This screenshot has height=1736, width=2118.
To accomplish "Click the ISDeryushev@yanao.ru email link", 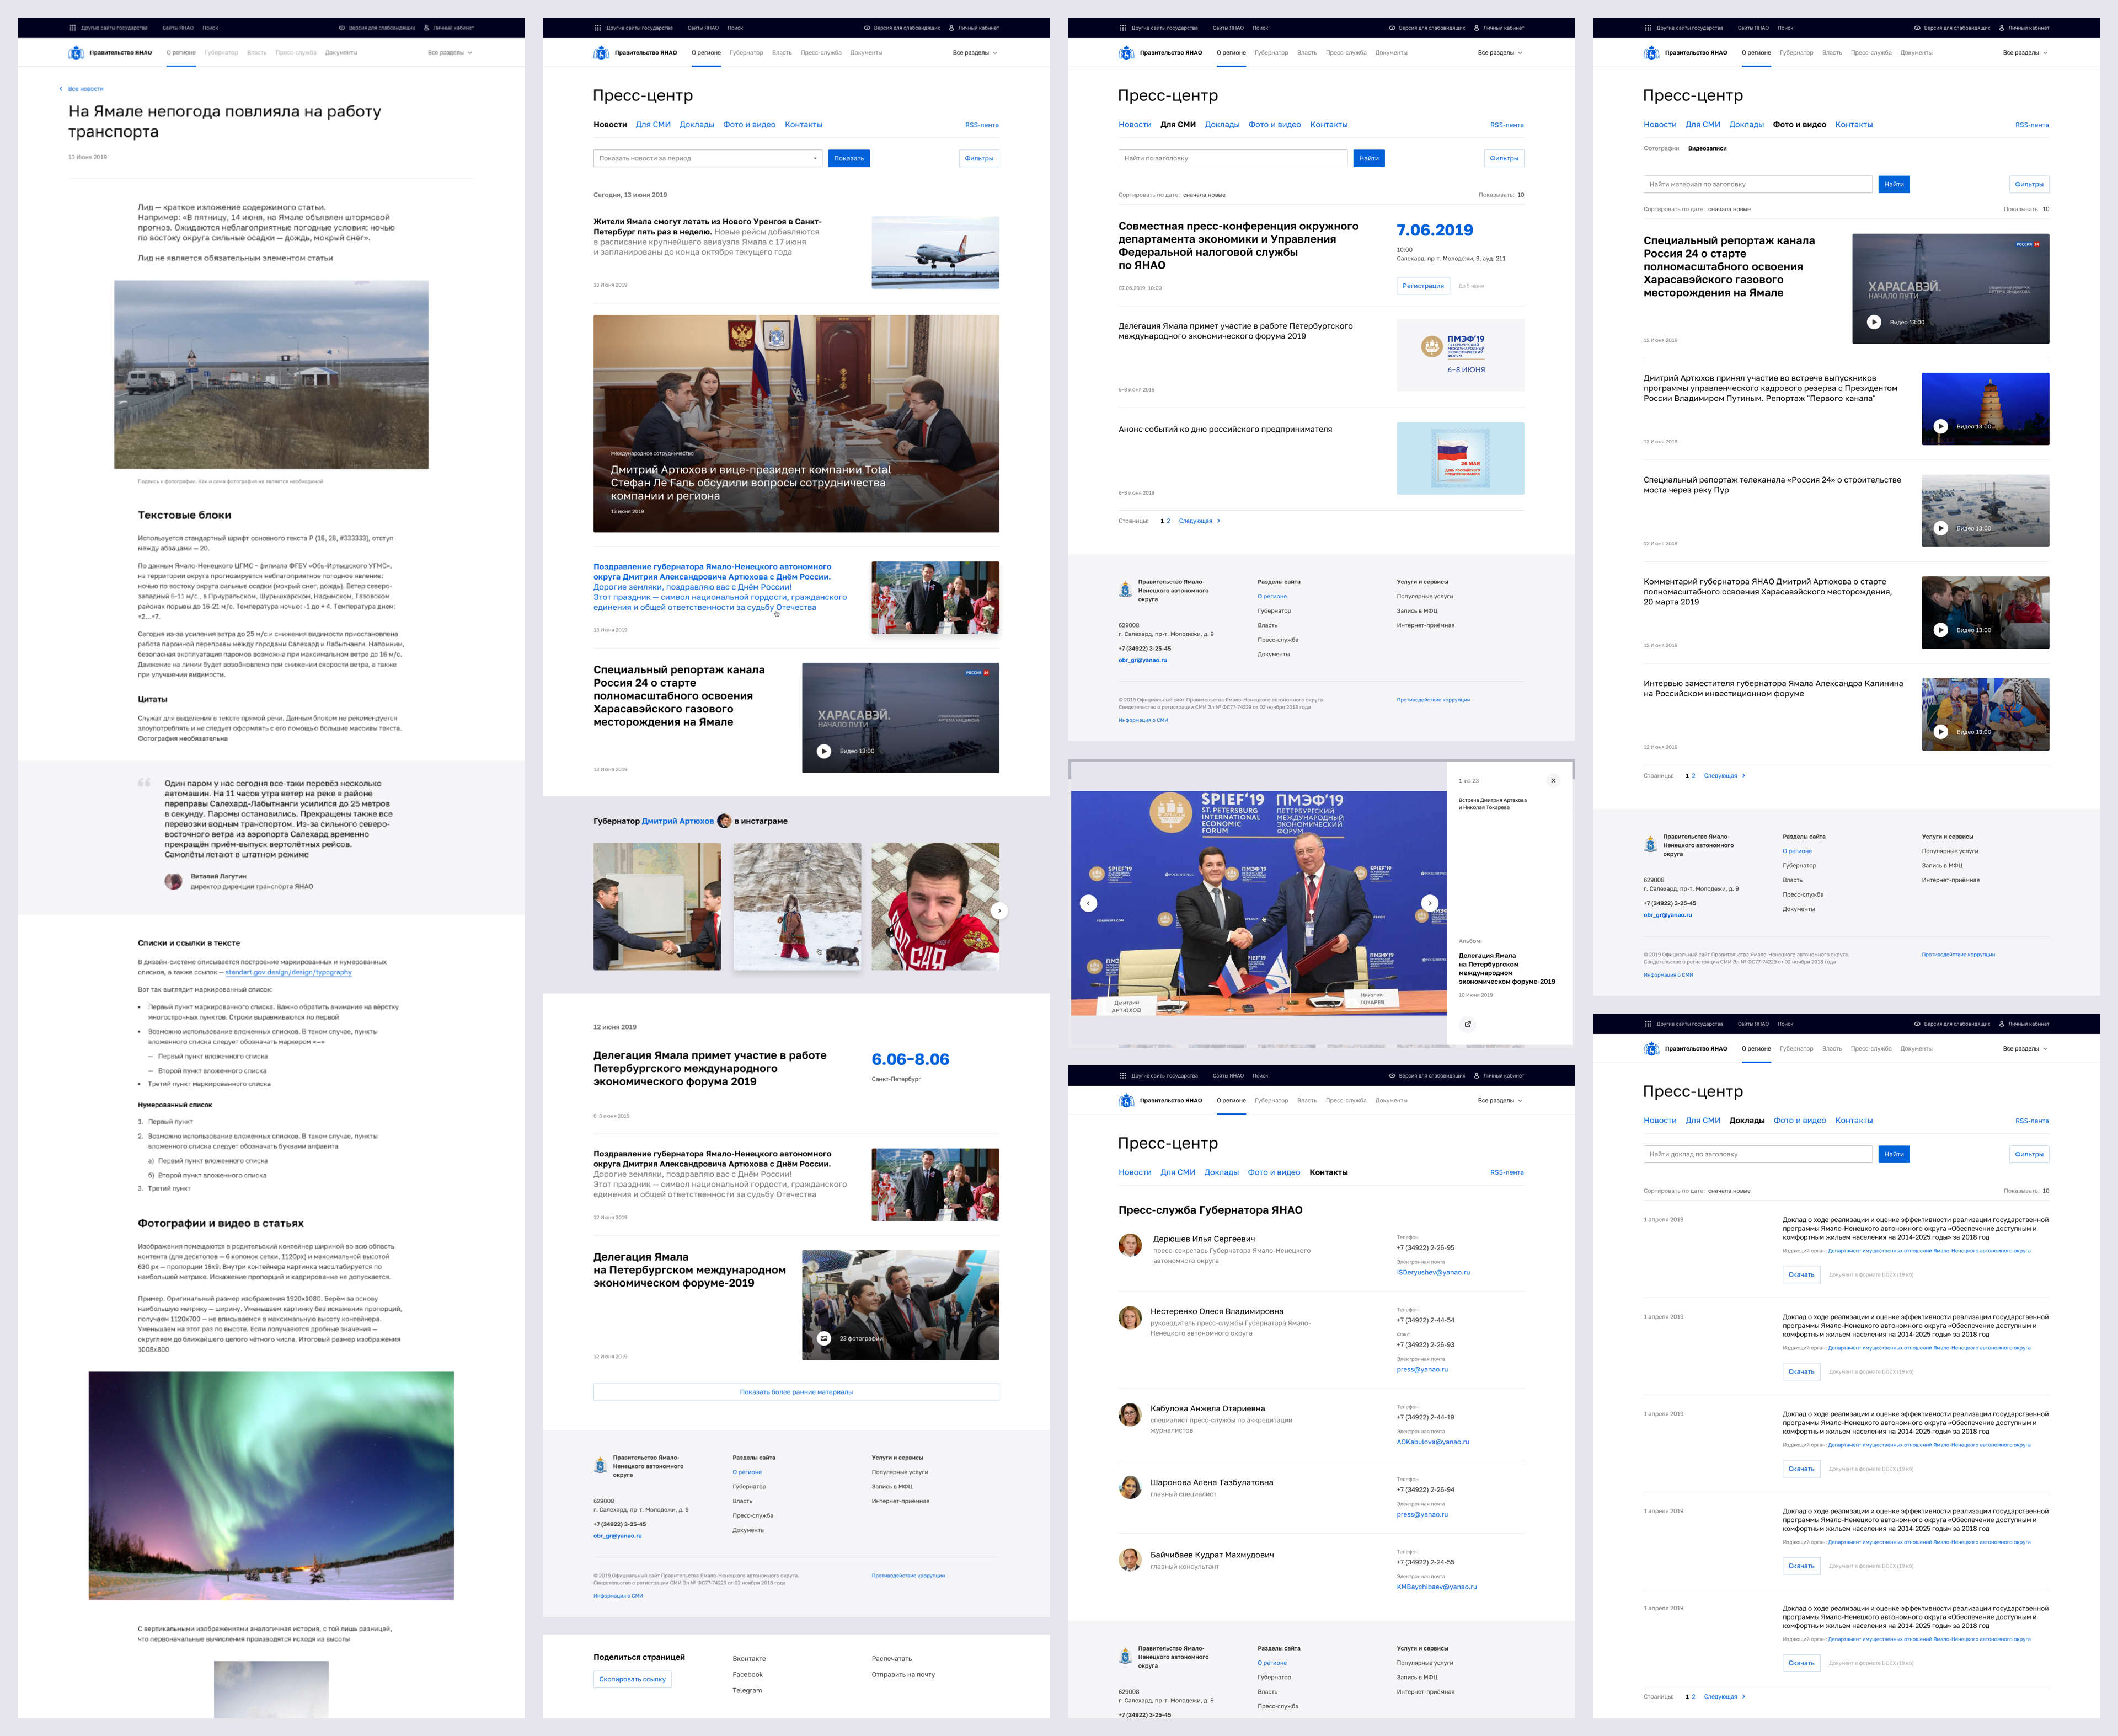I will pos(1433,1273).
